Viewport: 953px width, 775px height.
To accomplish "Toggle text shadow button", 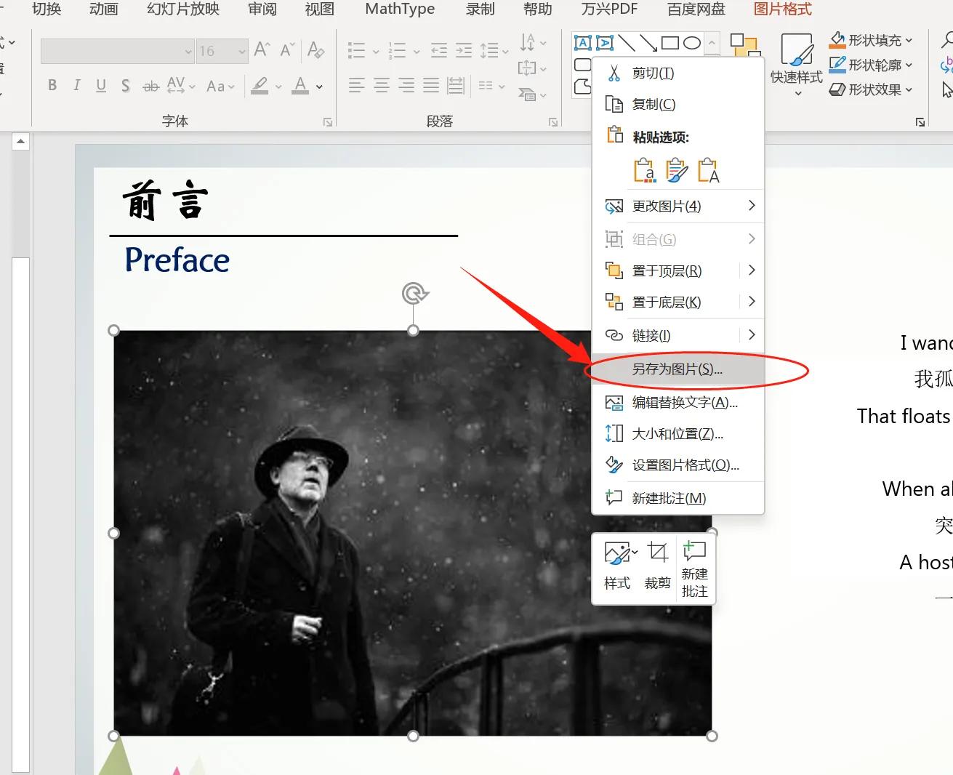I will 126,85.
